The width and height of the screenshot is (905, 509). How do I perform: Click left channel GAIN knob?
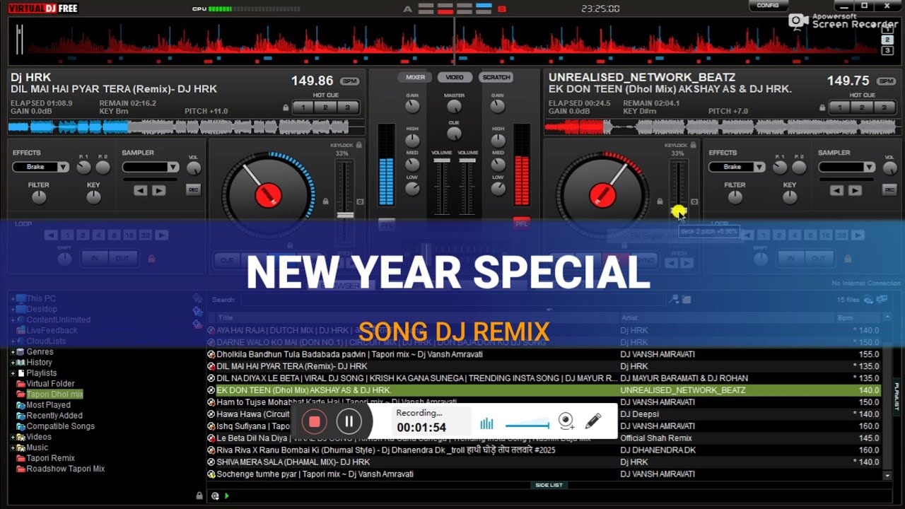coord(412,106)
